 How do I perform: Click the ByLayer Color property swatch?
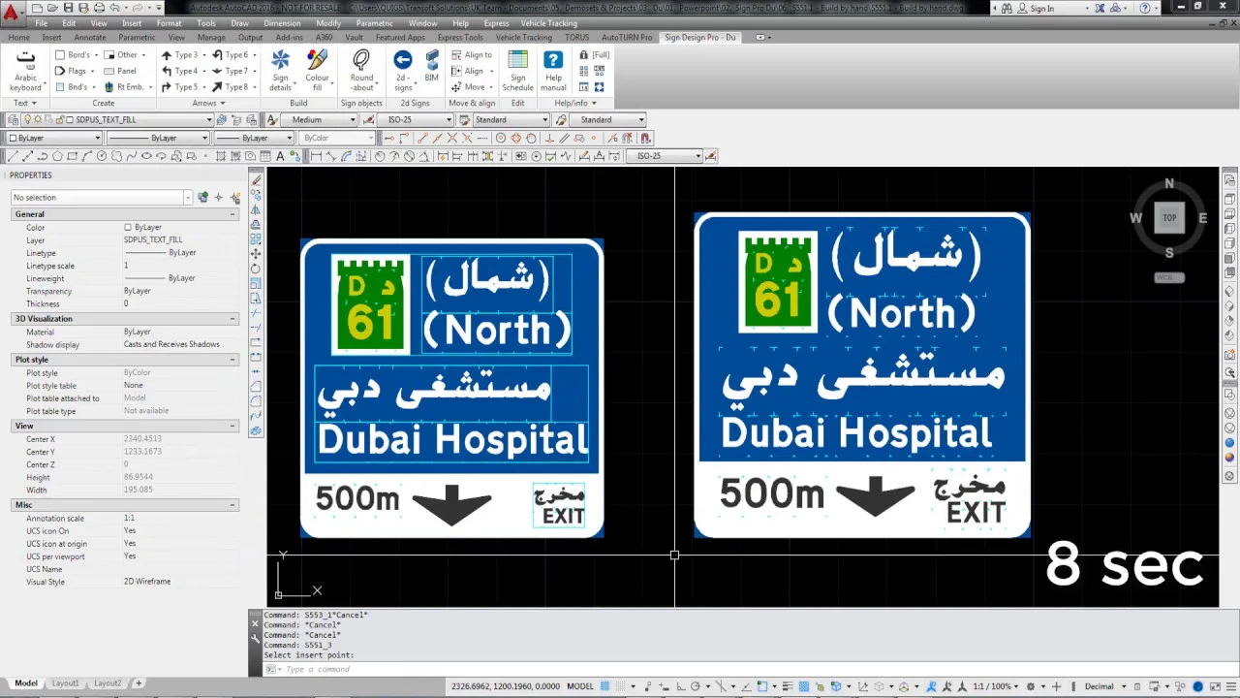(127, 228)
